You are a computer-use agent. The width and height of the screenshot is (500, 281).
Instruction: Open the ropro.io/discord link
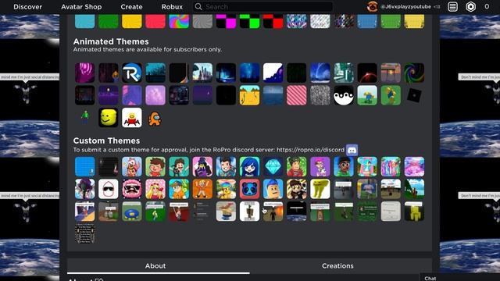310,150
